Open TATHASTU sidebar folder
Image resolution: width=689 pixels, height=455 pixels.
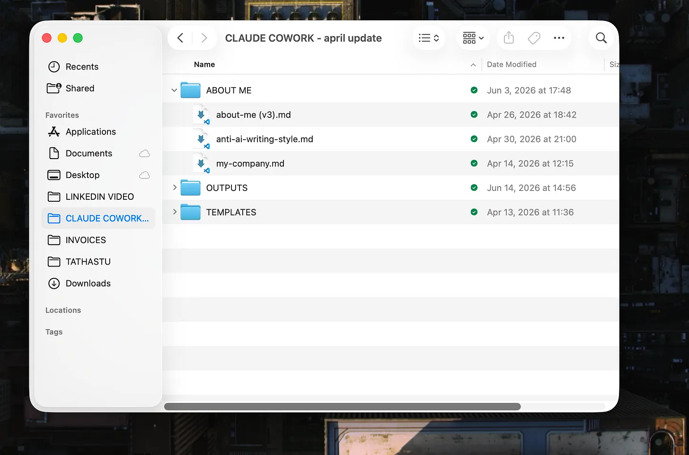(x=98, y=262)
